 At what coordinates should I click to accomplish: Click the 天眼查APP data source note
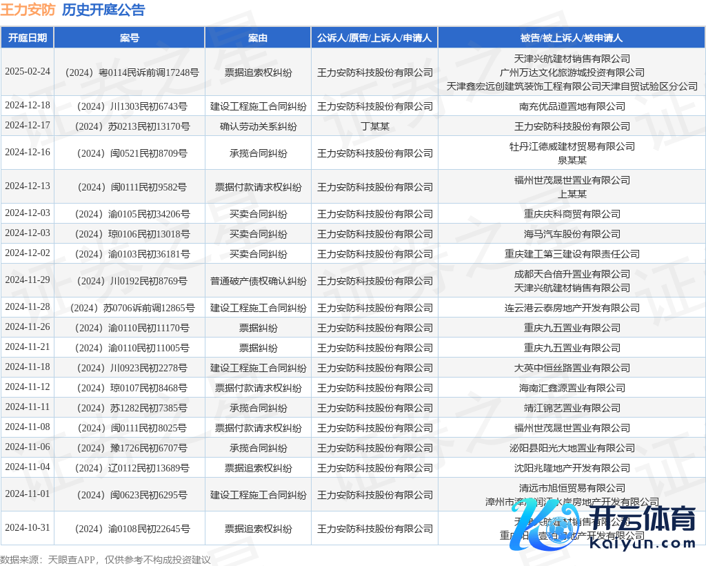(x=105, y=559)
